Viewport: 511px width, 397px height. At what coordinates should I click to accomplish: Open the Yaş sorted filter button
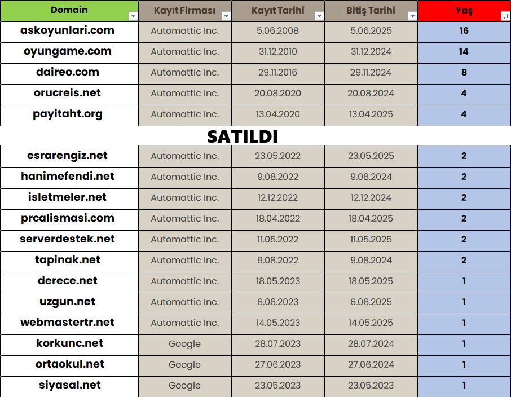505,16
